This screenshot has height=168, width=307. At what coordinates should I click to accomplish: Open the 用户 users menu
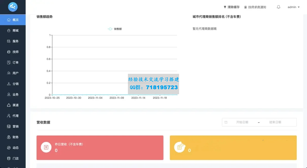click(13, 73)
